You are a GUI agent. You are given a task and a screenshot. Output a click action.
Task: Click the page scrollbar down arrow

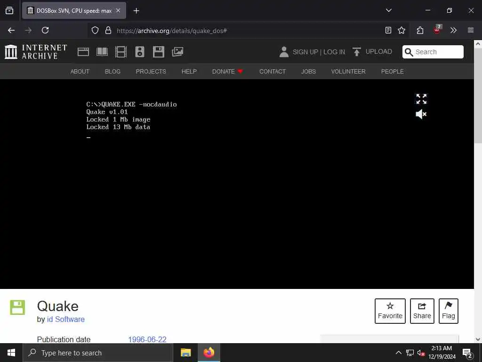point(478,339)
